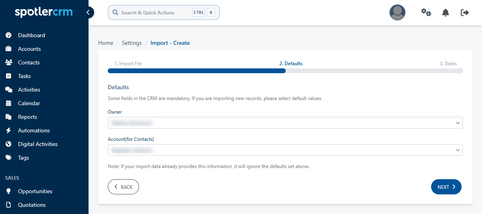
Task: Proceed with the NEXT button
Action: pyautogui.click(x=446, y=187)
